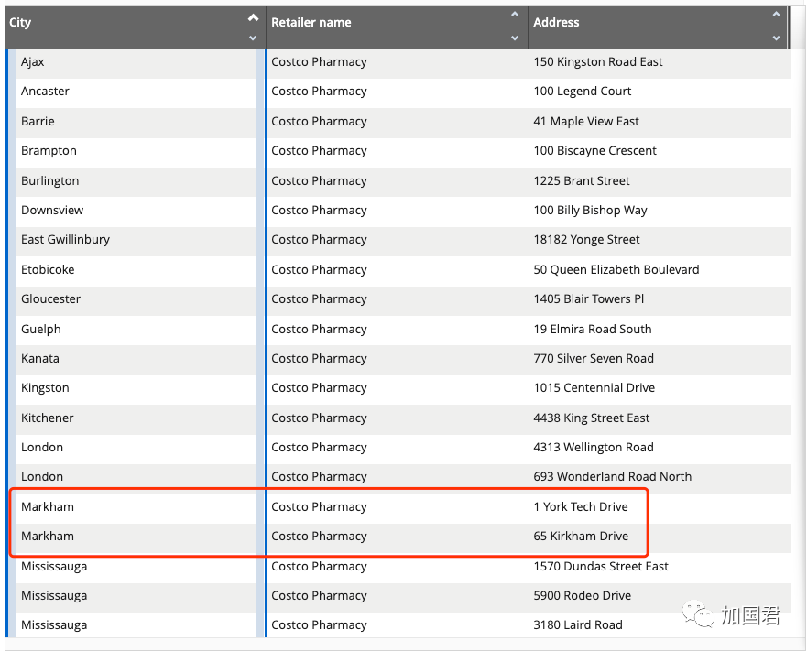Sort Address column ascending arrow

pos(776,15)
